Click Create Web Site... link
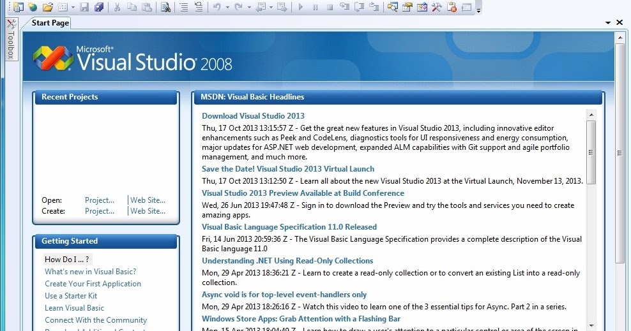631x331 pixels. [148, 211]
